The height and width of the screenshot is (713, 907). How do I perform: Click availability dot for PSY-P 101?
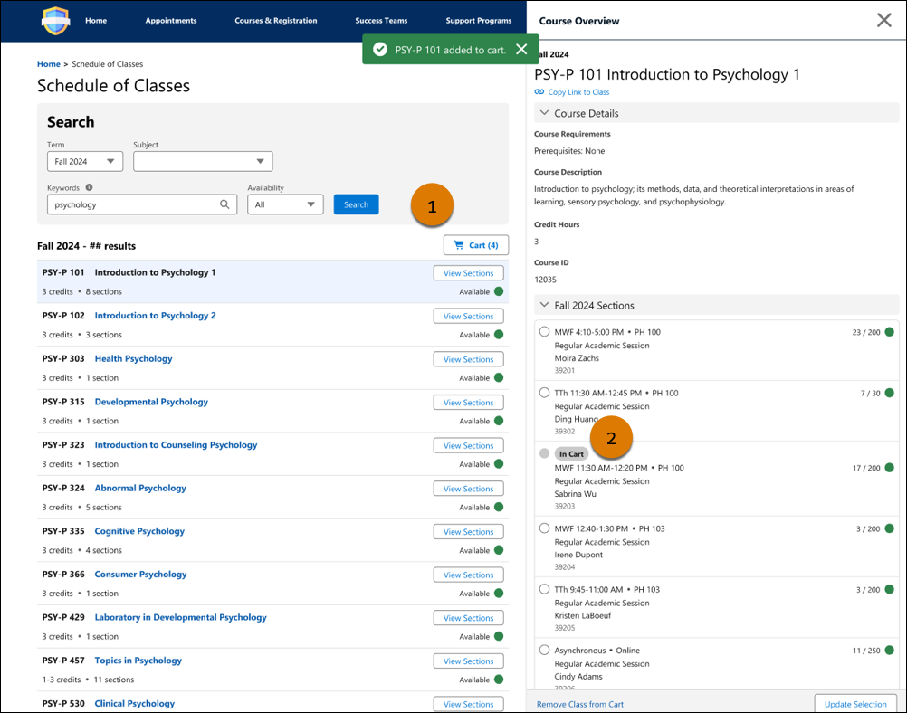click(499, 291)
